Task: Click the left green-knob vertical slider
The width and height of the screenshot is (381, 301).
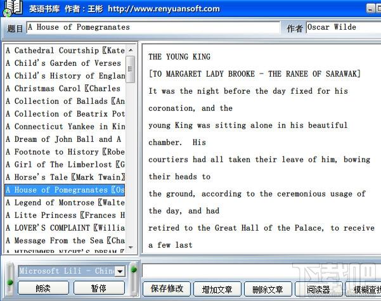Action: (x=10, y=279)
